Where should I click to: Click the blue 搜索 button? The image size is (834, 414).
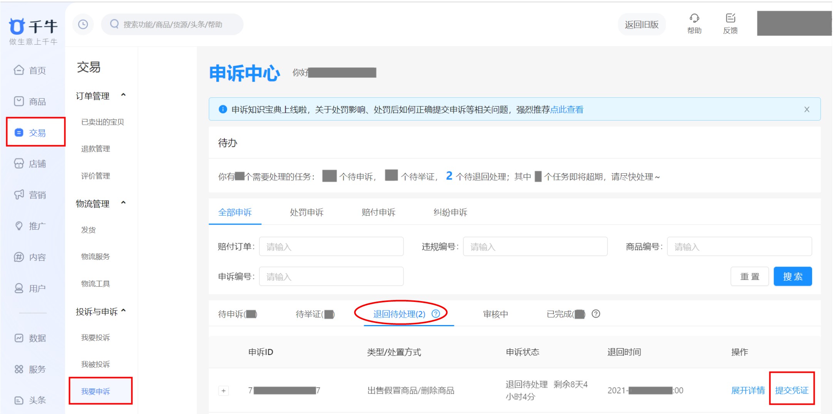pyautogui.click(x=792, y=277)
